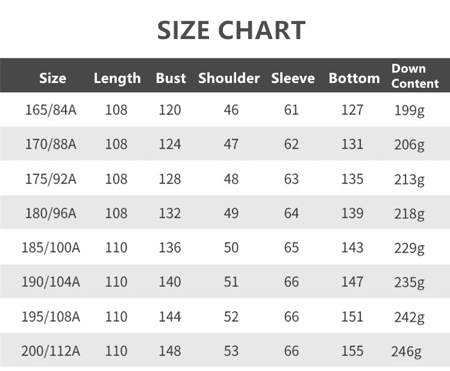Click the 170/88A size label
Viewport: 450px width, 371px height.
[x=51, y=144]
